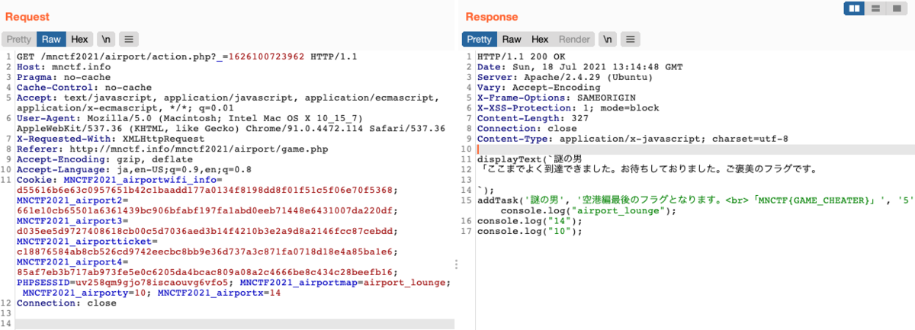Select side-by-side split layout icon
Viewport: 915px width, 330px height.
(854, 8)
